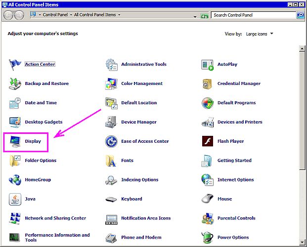Open the Power Options battery icon
Screen dimensions: 307x247
(207, 238)
